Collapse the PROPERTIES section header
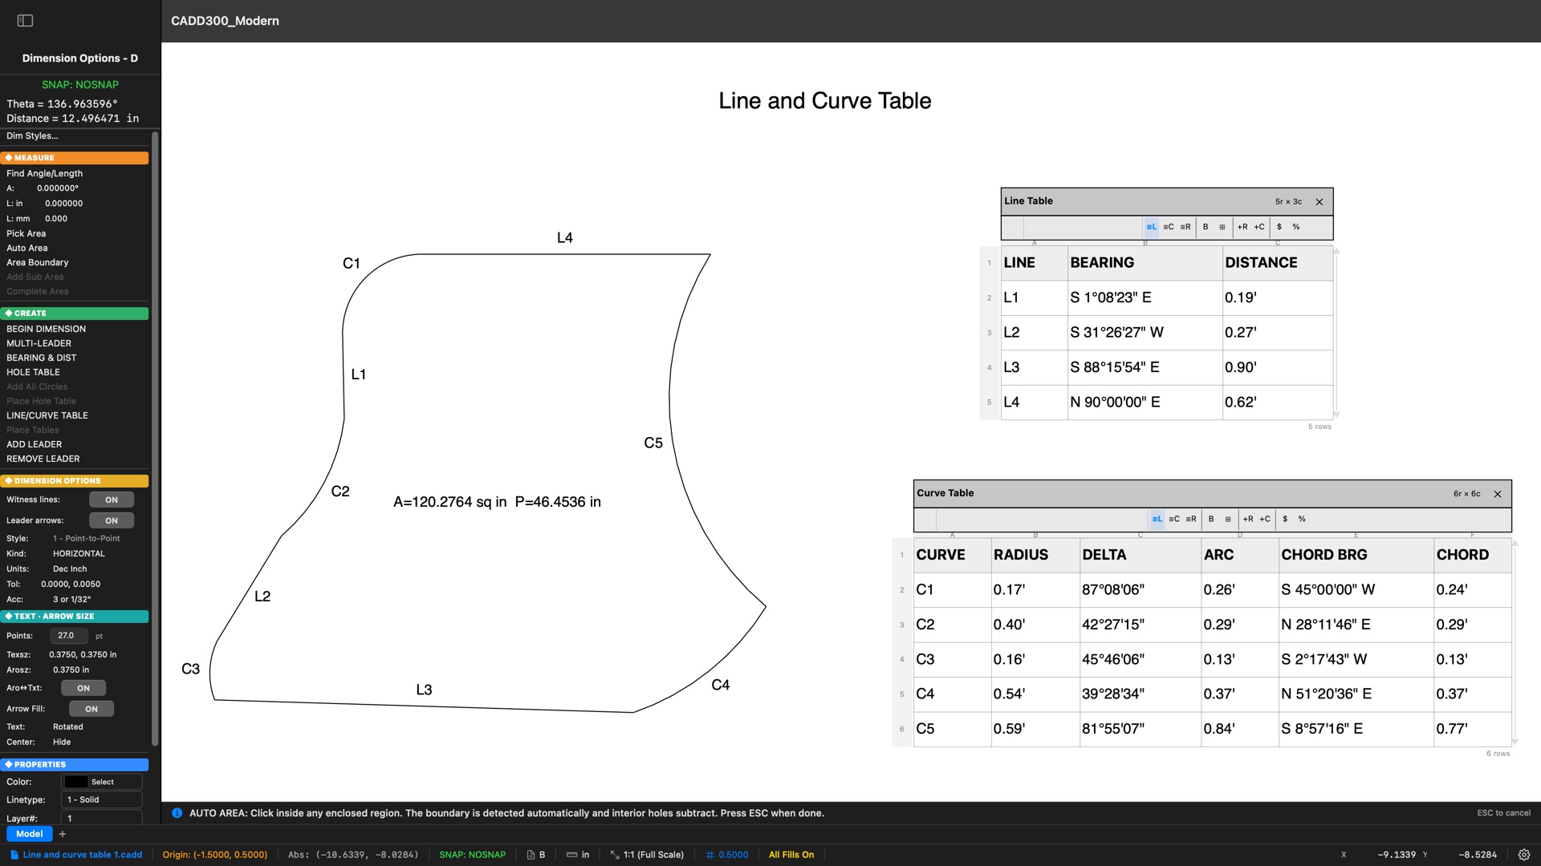Viewport: 1541px width, 866px height. pyautogui.click(x=75, y=765)
